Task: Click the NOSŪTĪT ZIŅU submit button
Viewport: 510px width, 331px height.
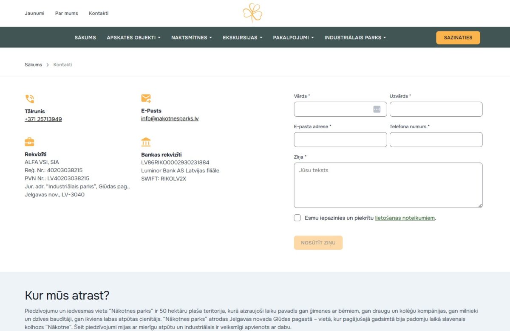Action: 318,242
